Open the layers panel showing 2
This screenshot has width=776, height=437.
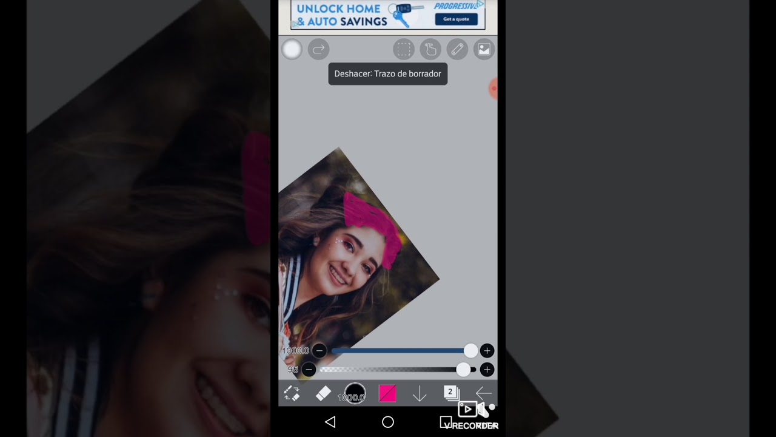point(451,393)
